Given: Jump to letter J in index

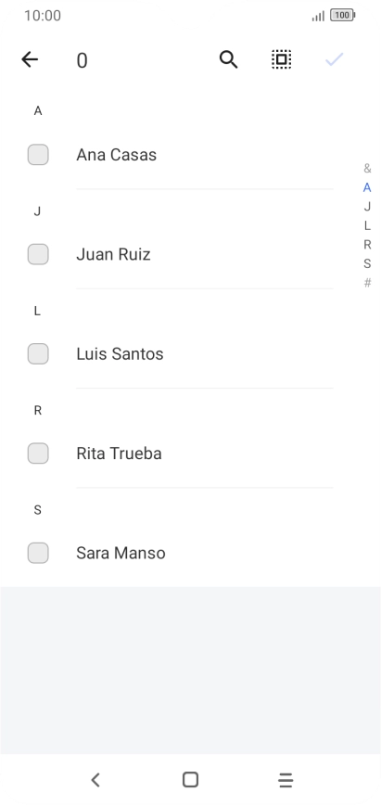Looking at the screenshot, I should tap(367, 207).
